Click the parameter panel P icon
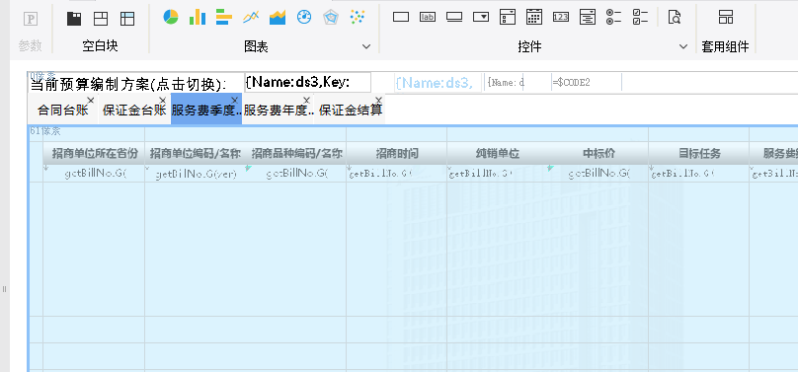The height and width of the screenshot is (372, 798). point(31,20)
